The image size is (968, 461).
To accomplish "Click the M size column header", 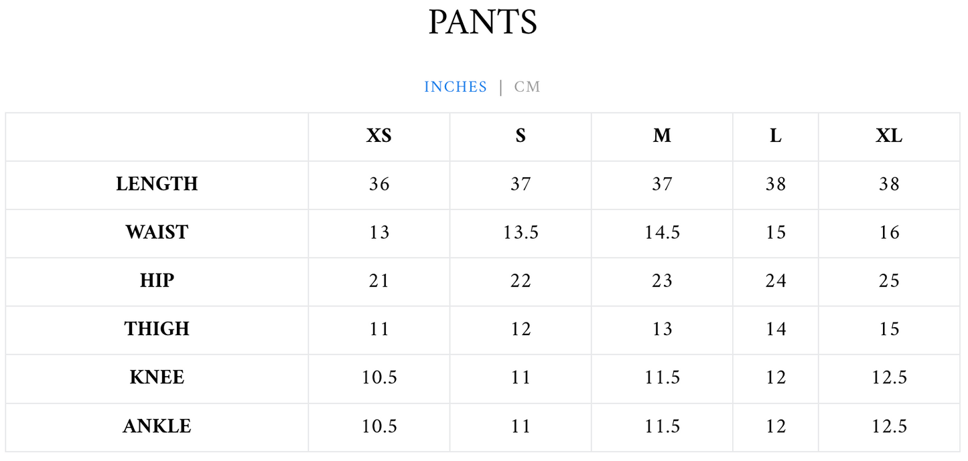I will point(662,136).
